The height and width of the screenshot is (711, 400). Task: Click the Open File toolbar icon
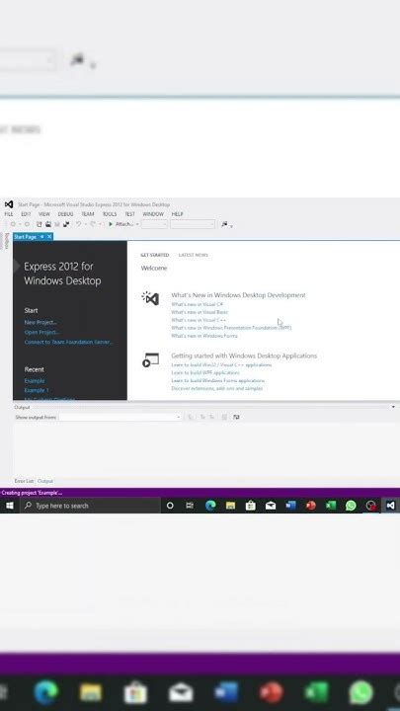[x=48, y=224]
